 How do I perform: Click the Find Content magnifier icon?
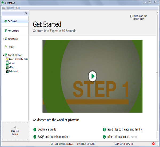click(x=6, y=31)
